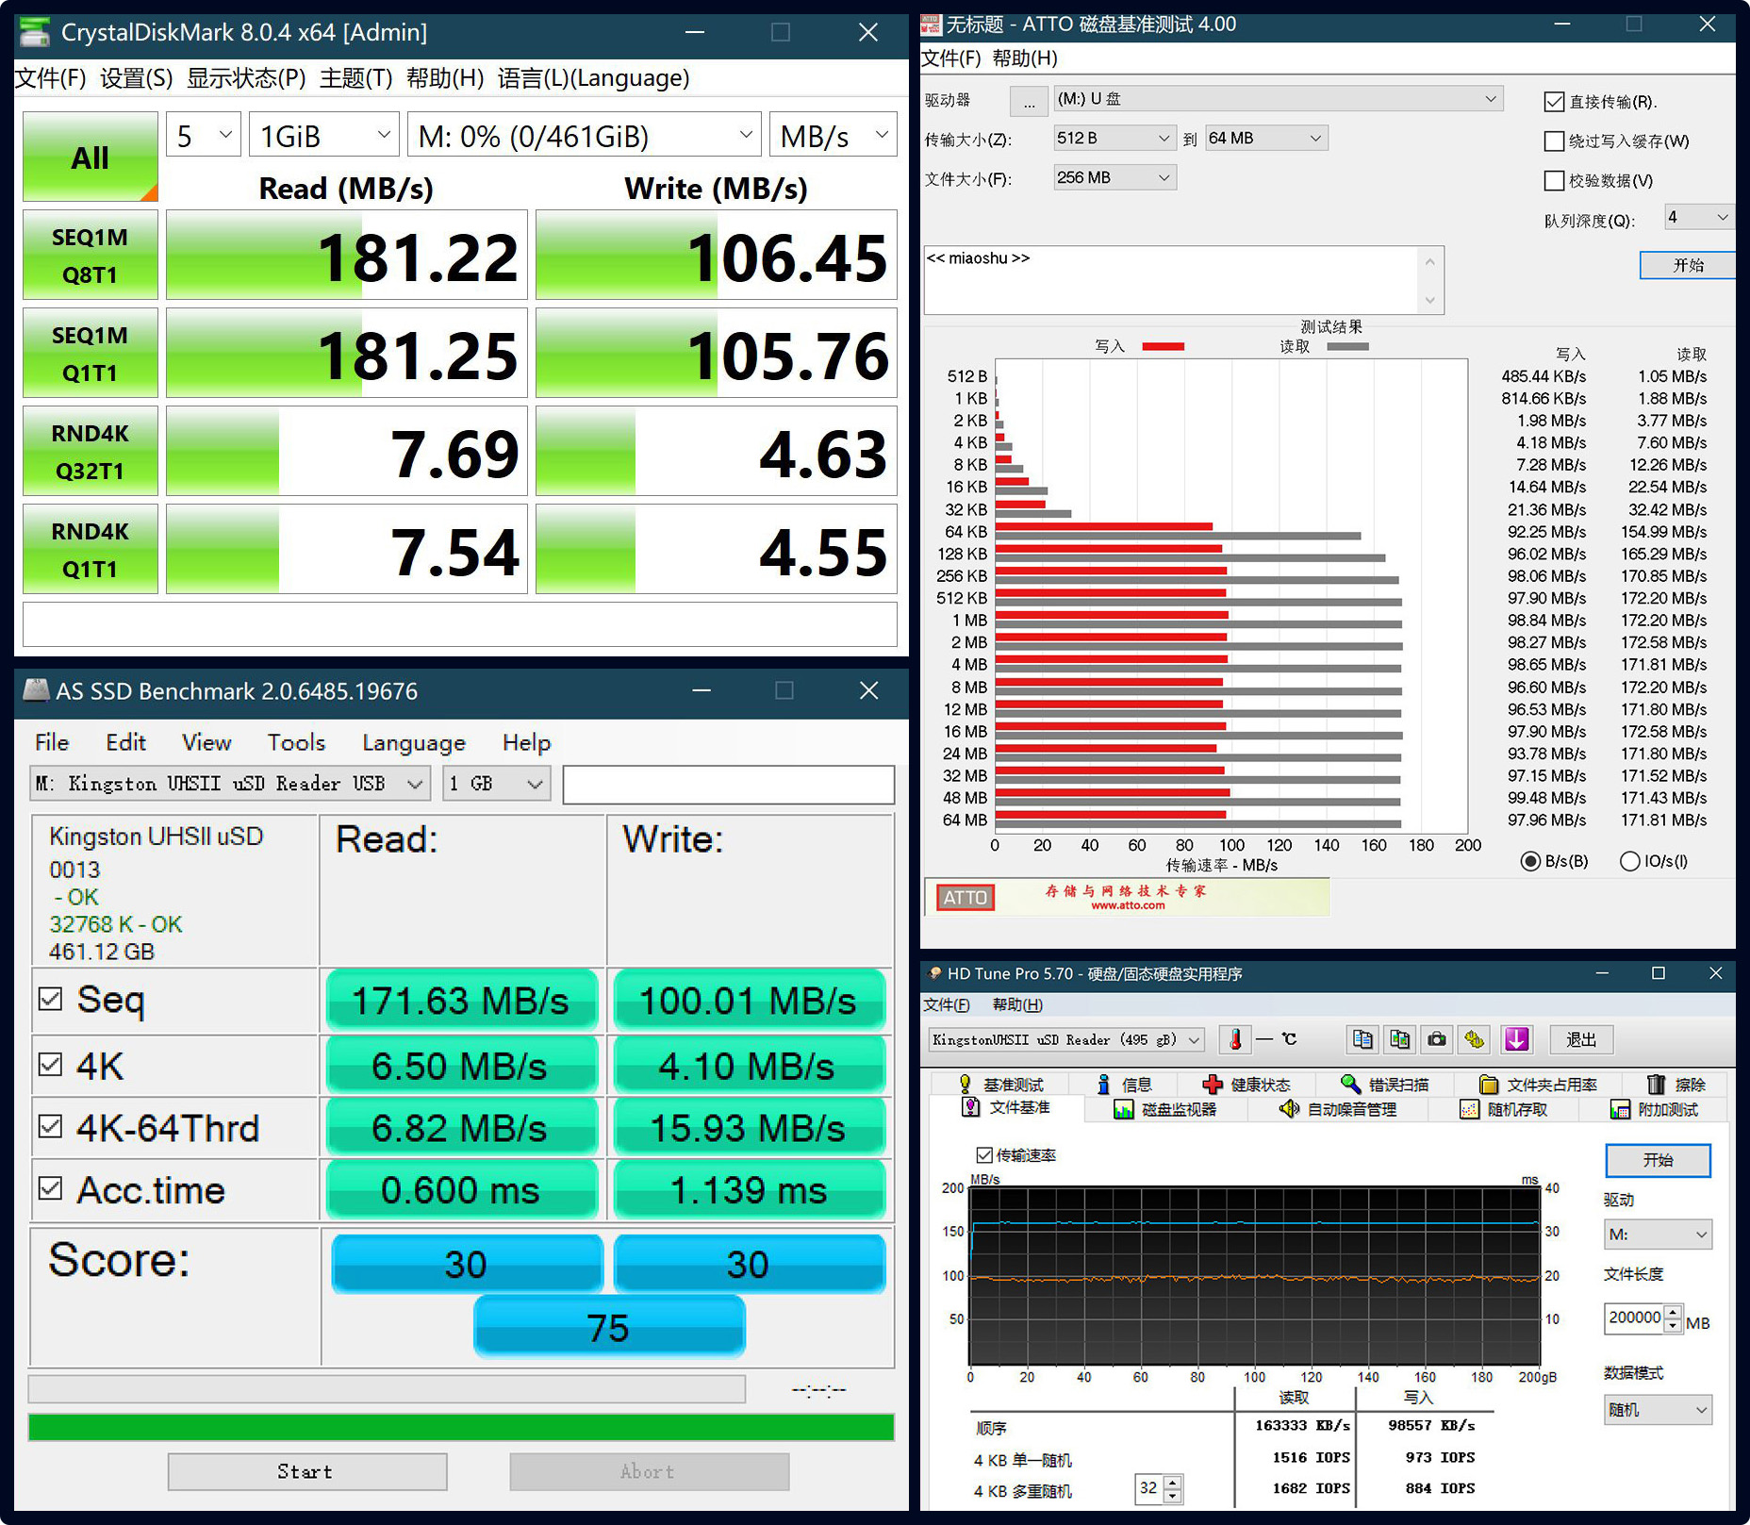
Task: Click the 开始 button in ATTO
Action: coord(1688,266)
